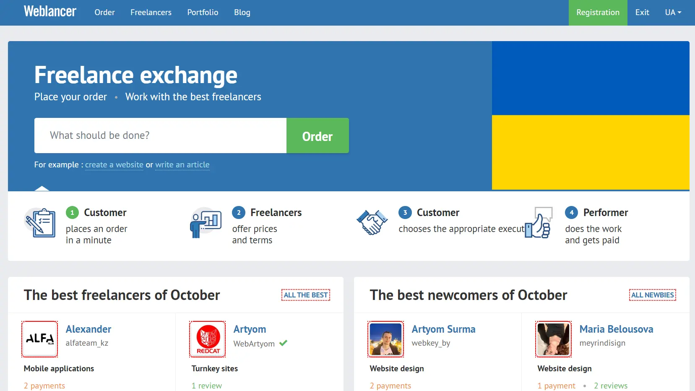Click the 'Mobile applications' specialty text
The width and height of the screenshot is (695, 391).
click(59, 369)
